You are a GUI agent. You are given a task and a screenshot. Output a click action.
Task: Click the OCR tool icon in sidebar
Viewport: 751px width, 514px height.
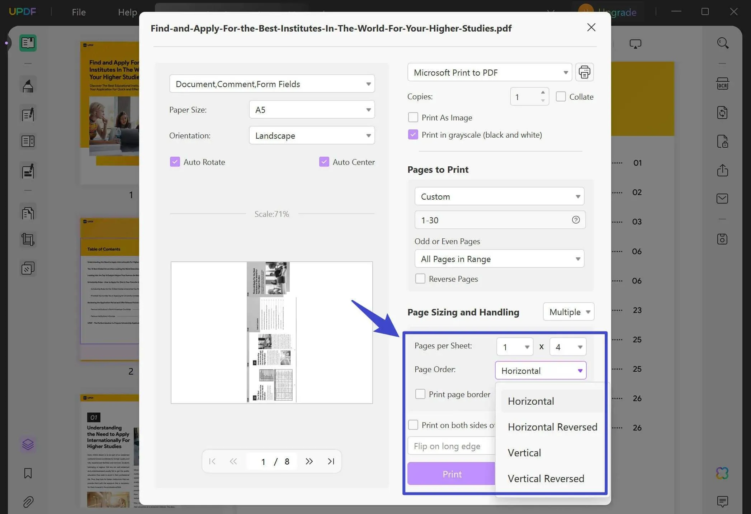pyautogui.click(x=722, y=86)
